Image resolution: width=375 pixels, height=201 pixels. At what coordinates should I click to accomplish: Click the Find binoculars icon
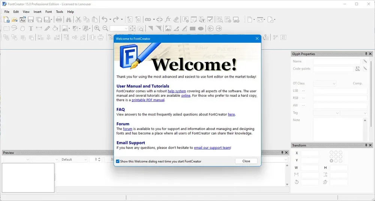(69, 19)
